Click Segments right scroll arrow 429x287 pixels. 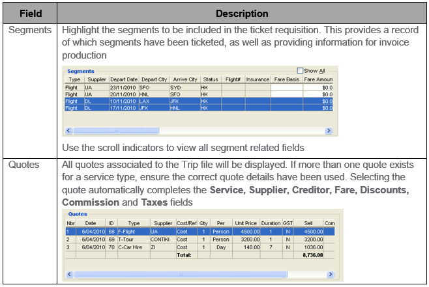click(x=329, y=131)
